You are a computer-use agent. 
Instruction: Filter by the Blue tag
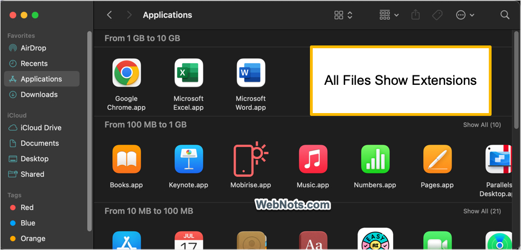(x=42, y=223)
